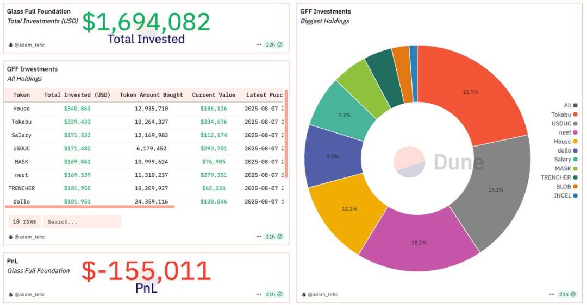This screenshot has width=587, height=305.
Task: Click the Token column header
Action: (22, 95)
